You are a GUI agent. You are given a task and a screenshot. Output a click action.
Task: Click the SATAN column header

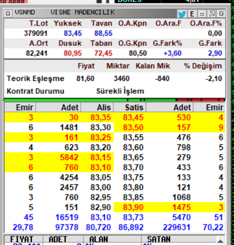click(159, 239)
